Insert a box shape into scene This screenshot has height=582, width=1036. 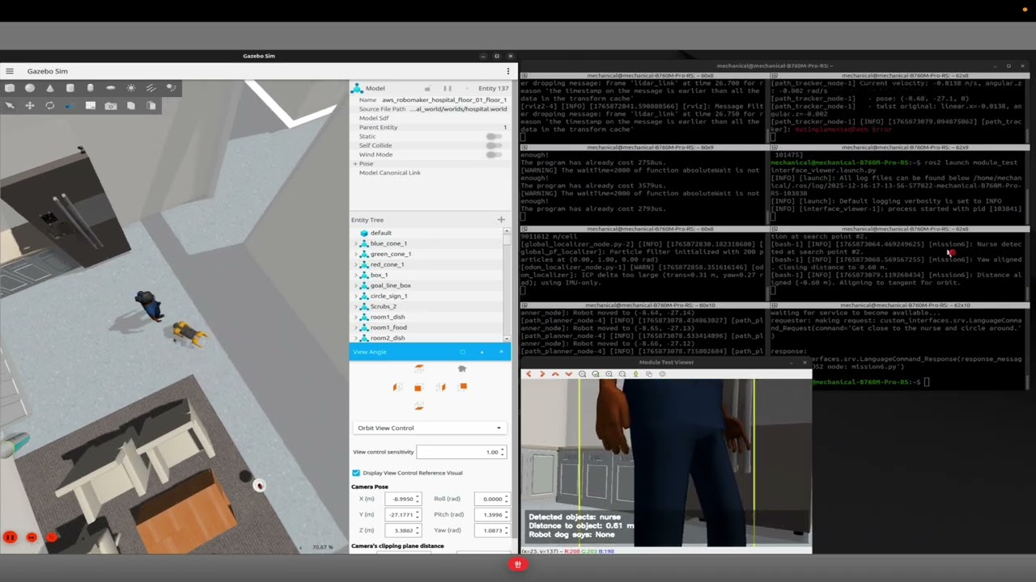pyautogui.click(x=10, y=87)
